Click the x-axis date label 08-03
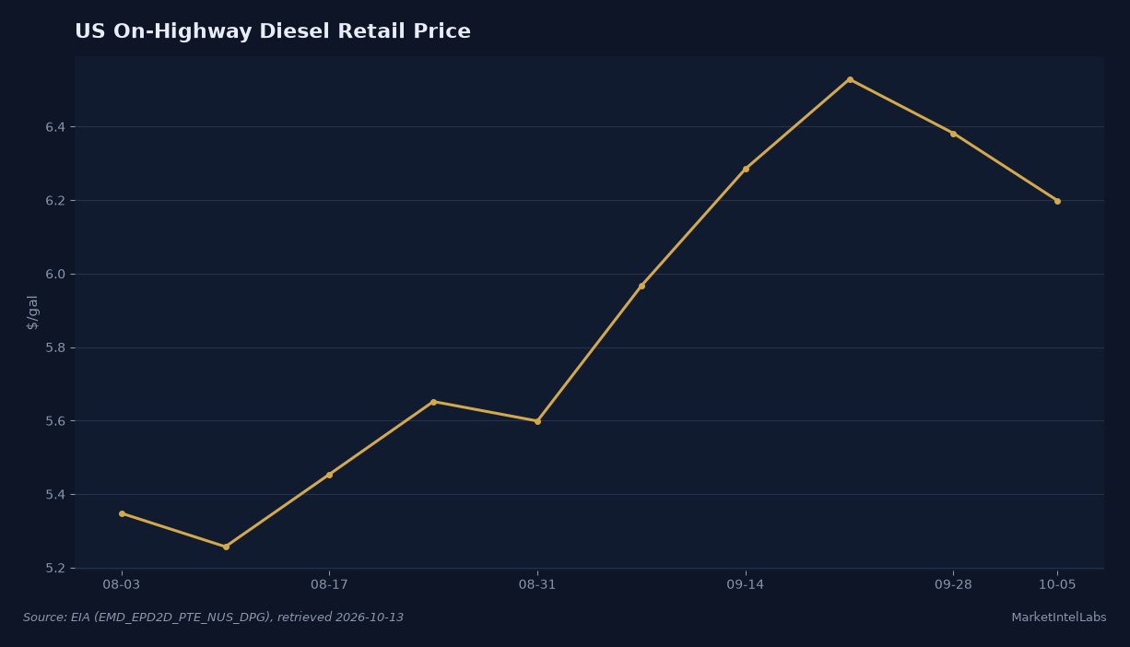The width and height of the screenshot is (1130, 647). point(122,585)
